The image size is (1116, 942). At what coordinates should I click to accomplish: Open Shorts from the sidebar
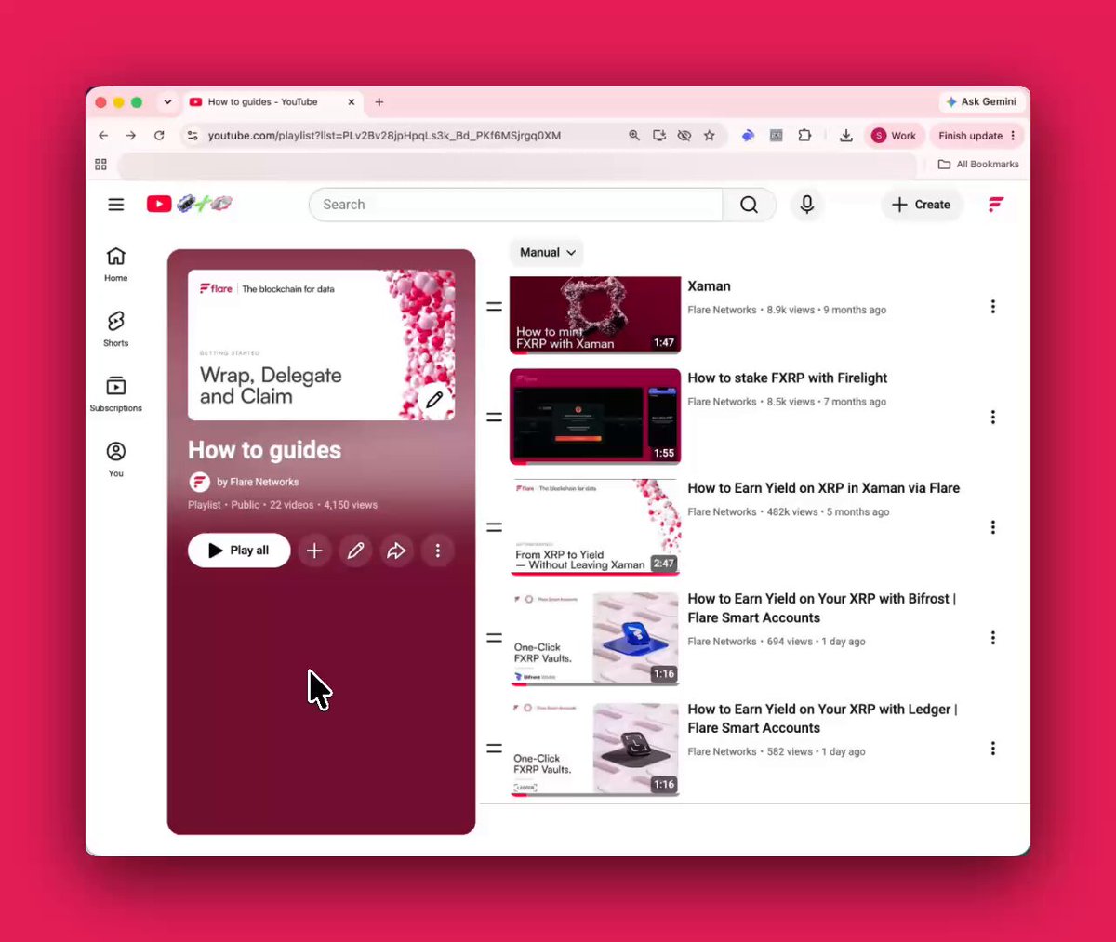click(x=115, y=328)
